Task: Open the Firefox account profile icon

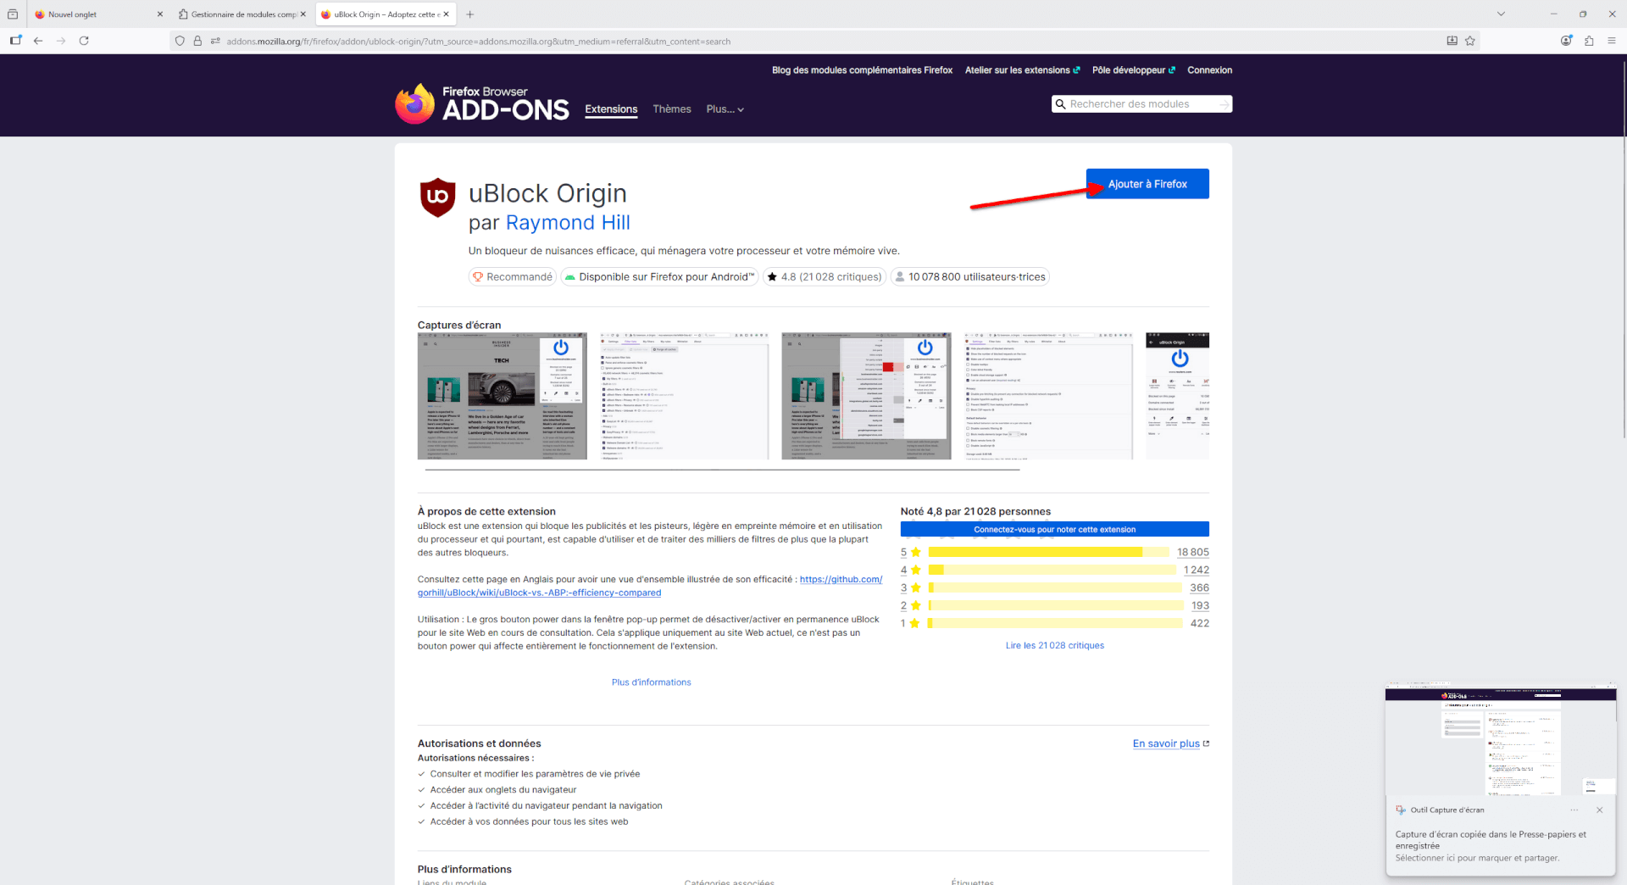Action: [1566, 41]
